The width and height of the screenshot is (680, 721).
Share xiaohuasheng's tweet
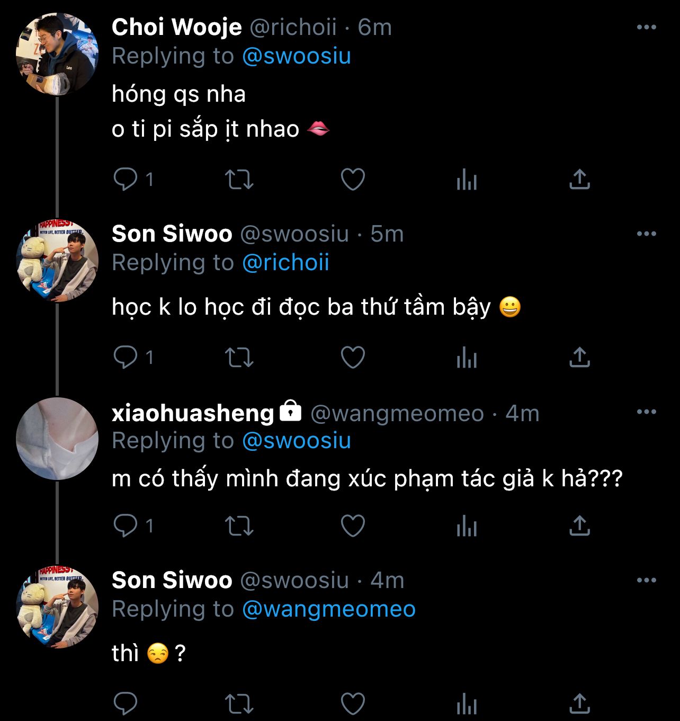(x=579, y=526)
